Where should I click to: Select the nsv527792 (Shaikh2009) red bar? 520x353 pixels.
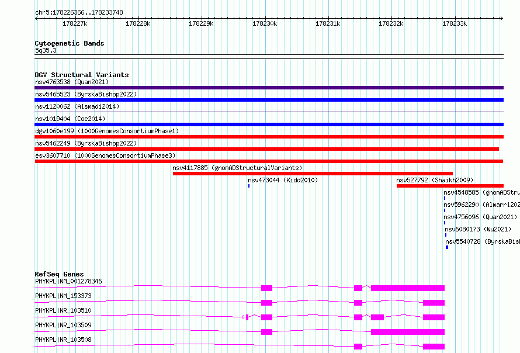450,186
